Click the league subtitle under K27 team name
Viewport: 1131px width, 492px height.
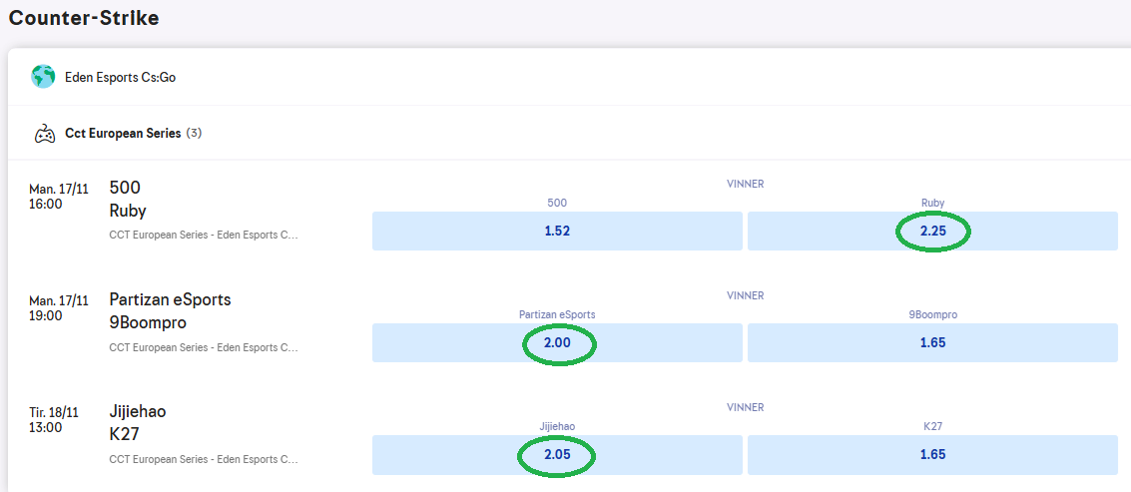pyautogui.click(x=204, y=459)
